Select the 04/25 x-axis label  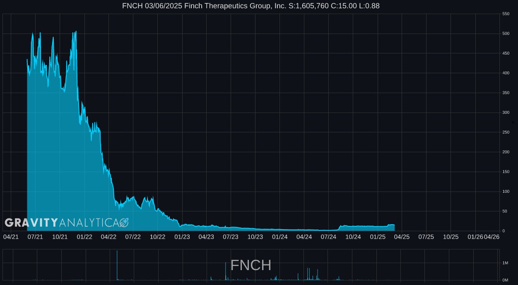(x=402, y=237)
